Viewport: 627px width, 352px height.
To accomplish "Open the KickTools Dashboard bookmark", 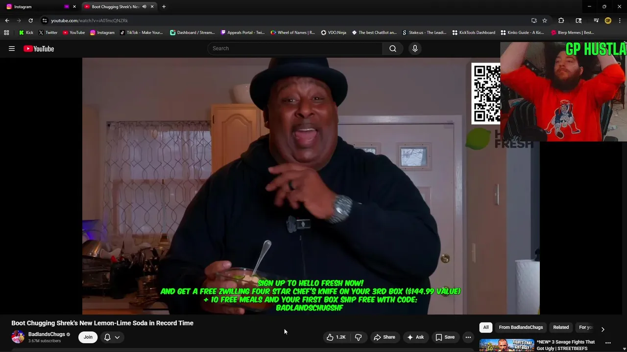I will 474,33.
